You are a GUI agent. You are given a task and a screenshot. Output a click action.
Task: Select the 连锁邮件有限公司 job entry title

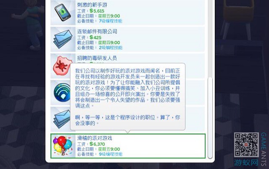click(x=97, y=32)
